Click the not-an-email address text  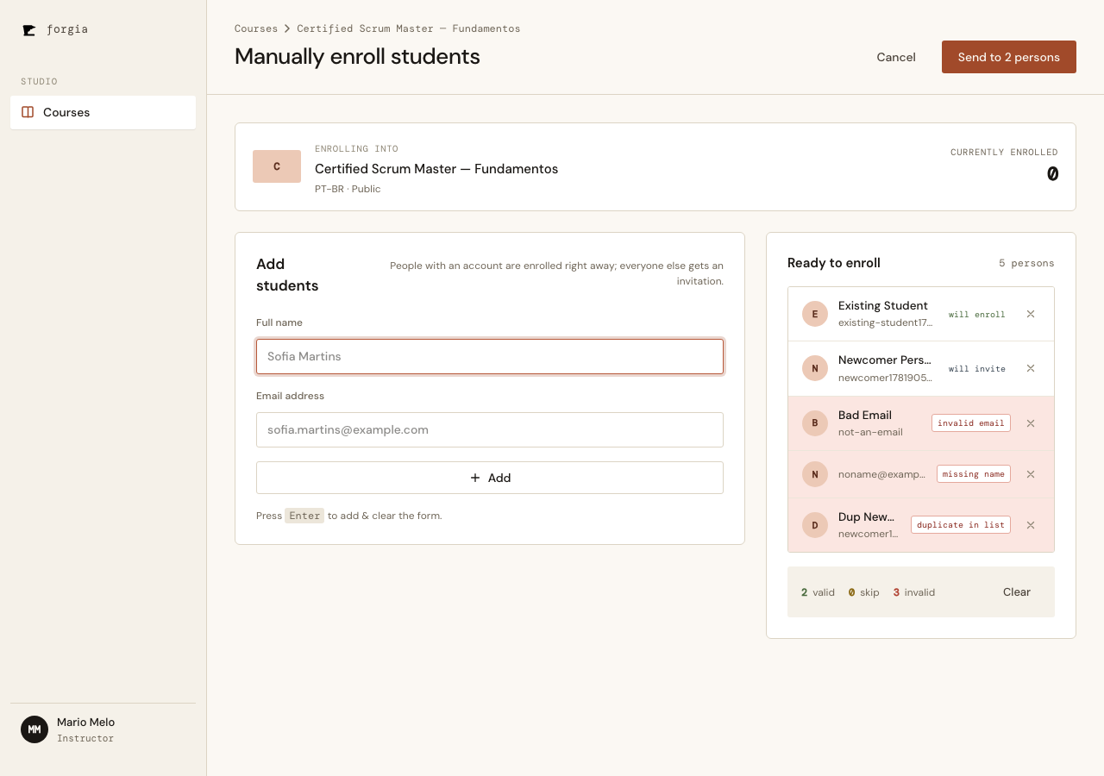870,432
